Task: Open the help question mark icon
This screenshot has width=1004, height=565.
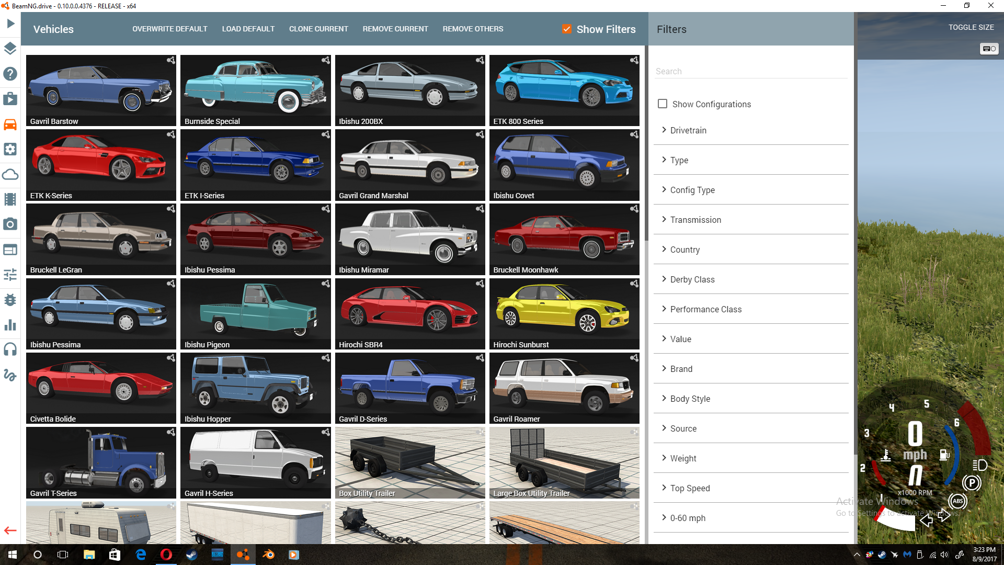Action: click(10, 74)
